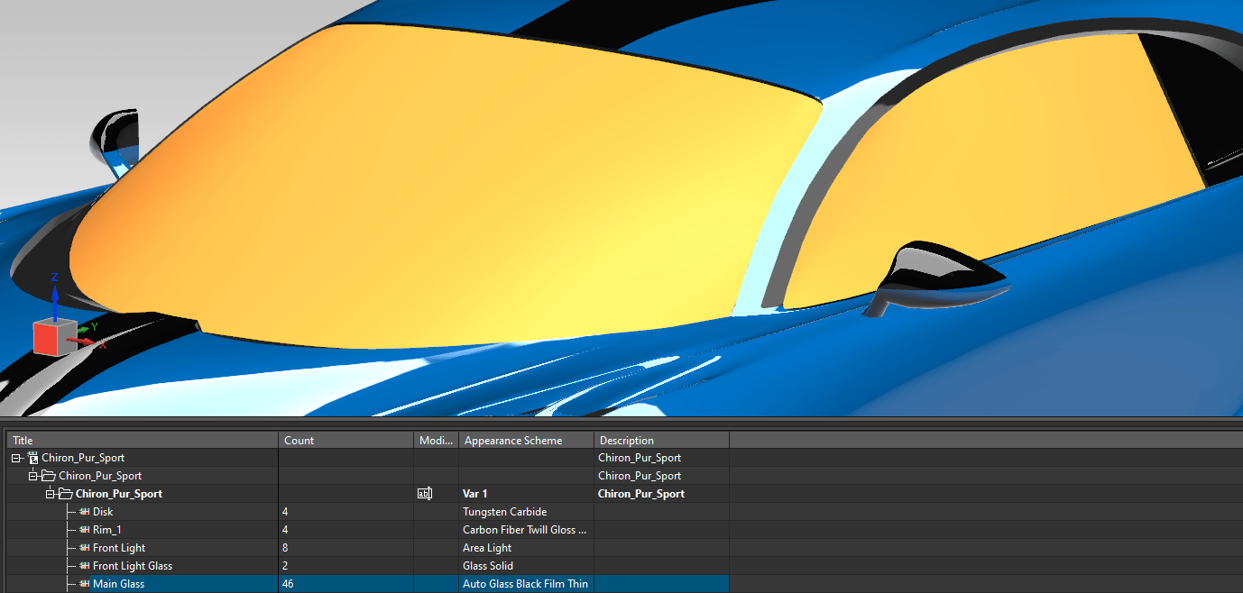Click the Glass Solid appearance cell

coord(527,566)
